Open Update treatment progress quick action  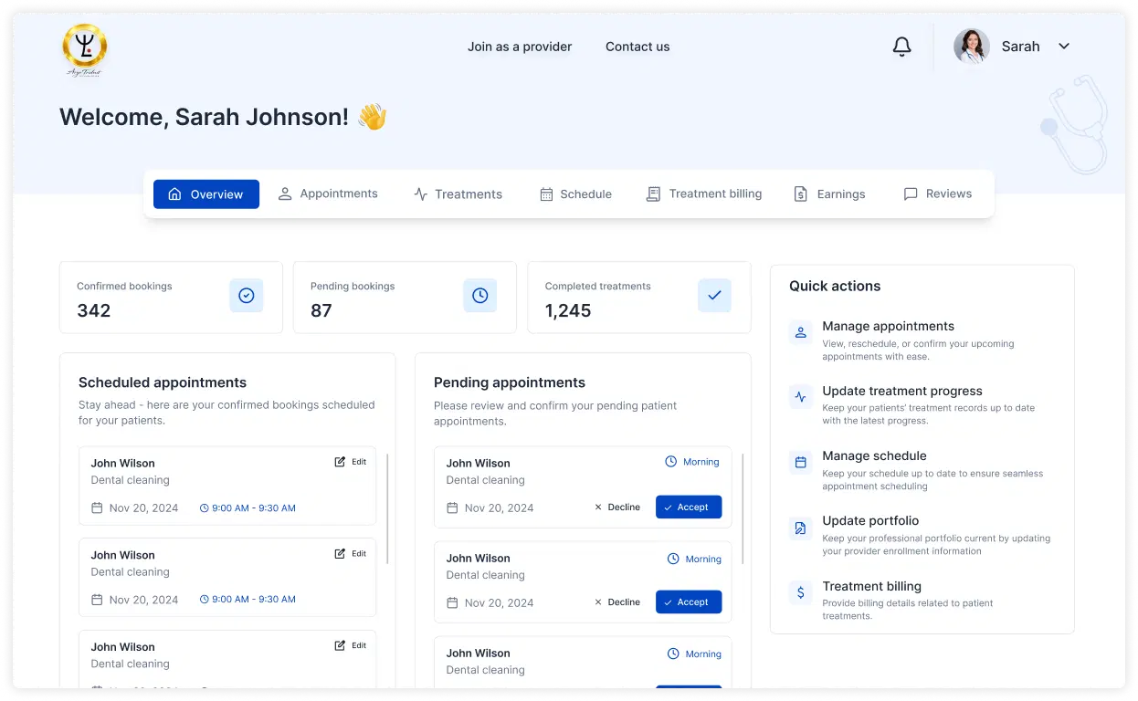[922, 405]
